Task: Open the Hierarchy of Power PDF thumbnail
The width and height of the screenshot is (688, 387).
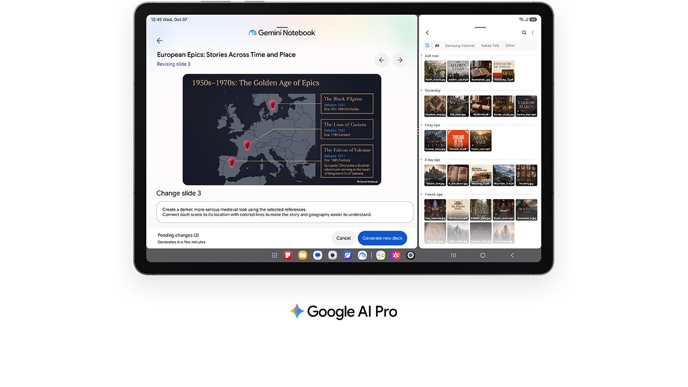Action: click(x=504, y=71)
